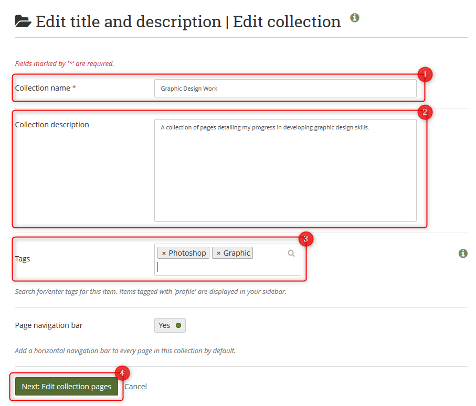Click the red annotation badge number 3
The height and width of the screenshot is (406, 476).
point(306,239)
